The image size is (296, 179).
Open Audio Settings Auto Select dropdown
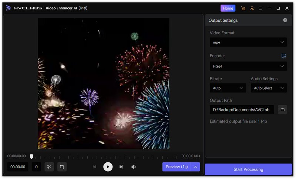[x=269, y=88]
